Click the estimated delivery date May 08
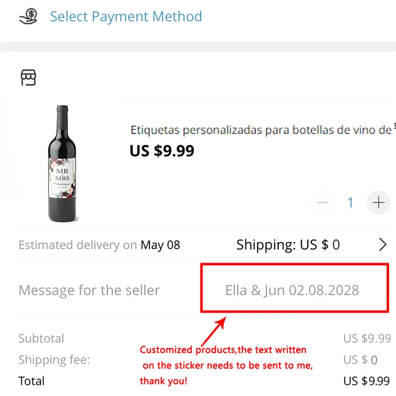Image resolution: width=396 pixels, height=396 pixels. point(160,245)
